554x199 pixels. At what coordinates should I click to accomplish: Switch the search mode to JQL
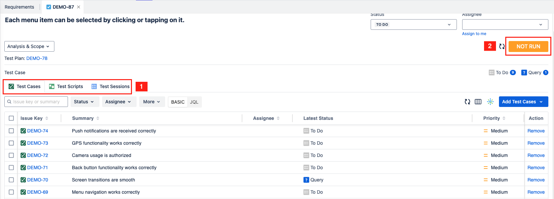[194, 102]
